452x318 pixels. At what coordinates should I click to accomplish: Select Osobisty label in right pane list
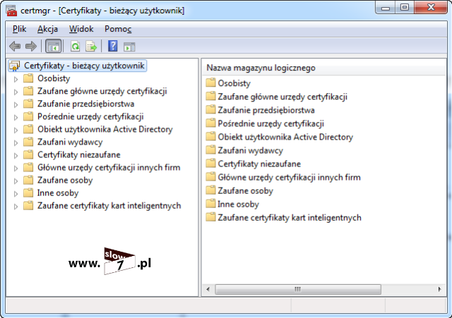[x=234, y=83]
